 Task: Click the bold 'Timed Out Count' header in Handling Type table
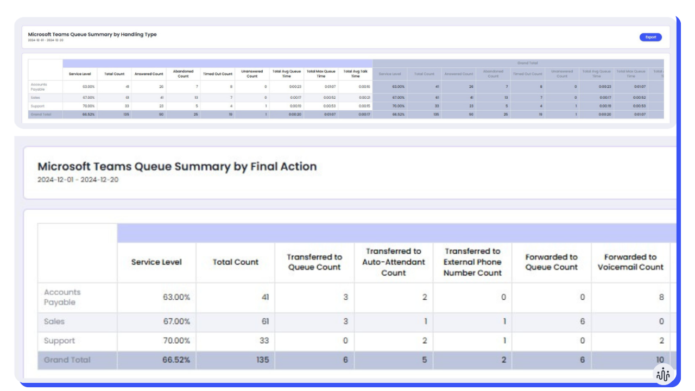coord(218,74)
